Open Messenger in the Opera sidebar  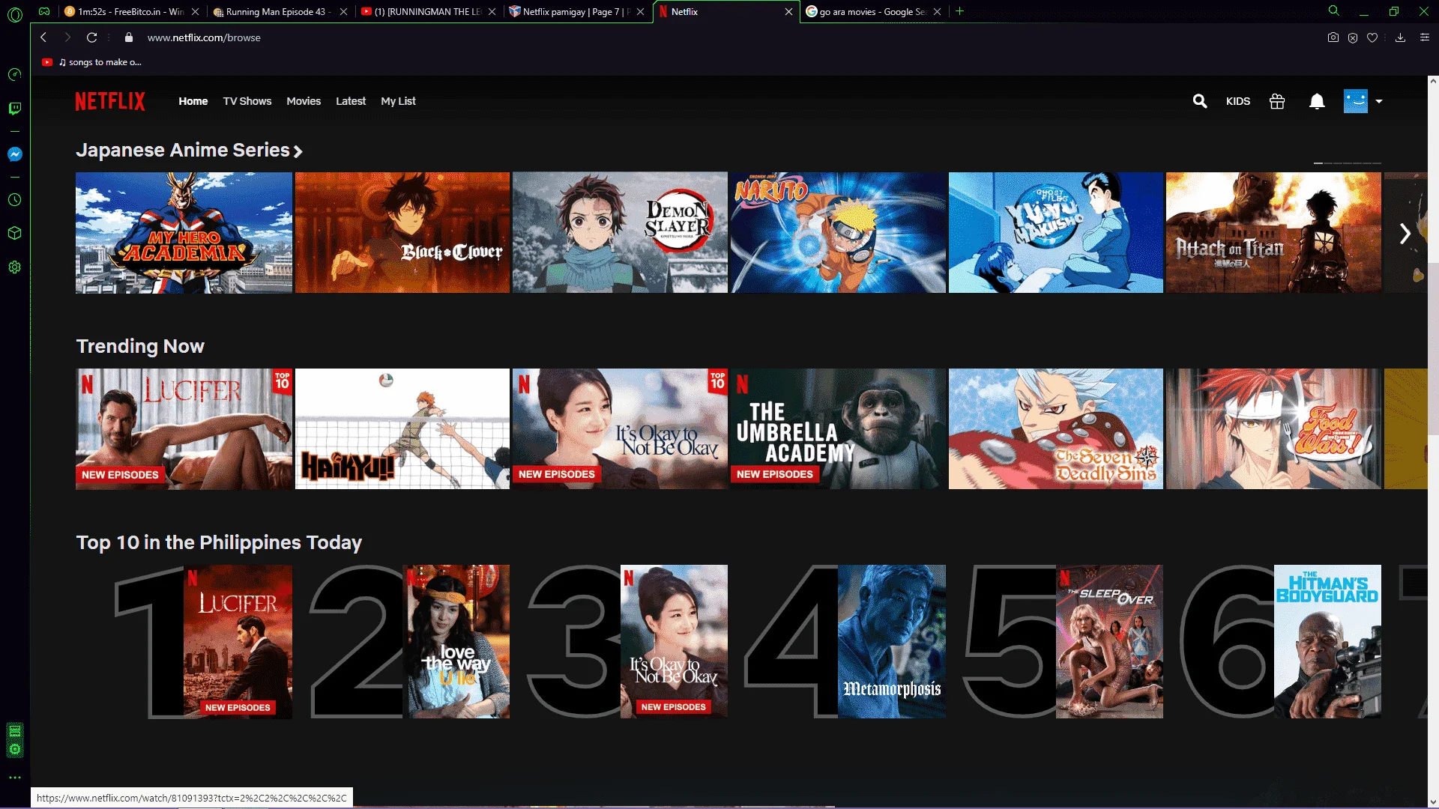click(14, 154)
